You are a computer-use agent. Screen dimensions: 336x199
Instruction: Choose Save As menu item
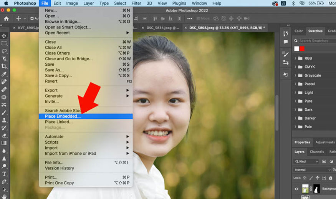coord(86,70)
